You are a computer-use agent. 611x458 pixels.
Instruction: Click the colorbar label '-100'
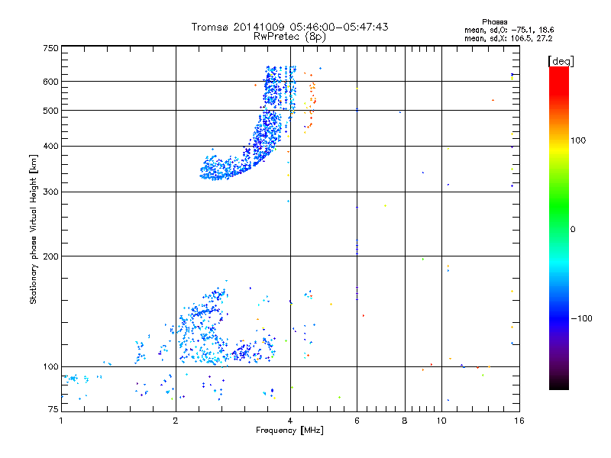(x=581, y=318)
